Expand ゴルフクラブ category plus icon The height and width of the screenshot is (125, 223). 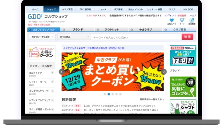pos(53,73)
